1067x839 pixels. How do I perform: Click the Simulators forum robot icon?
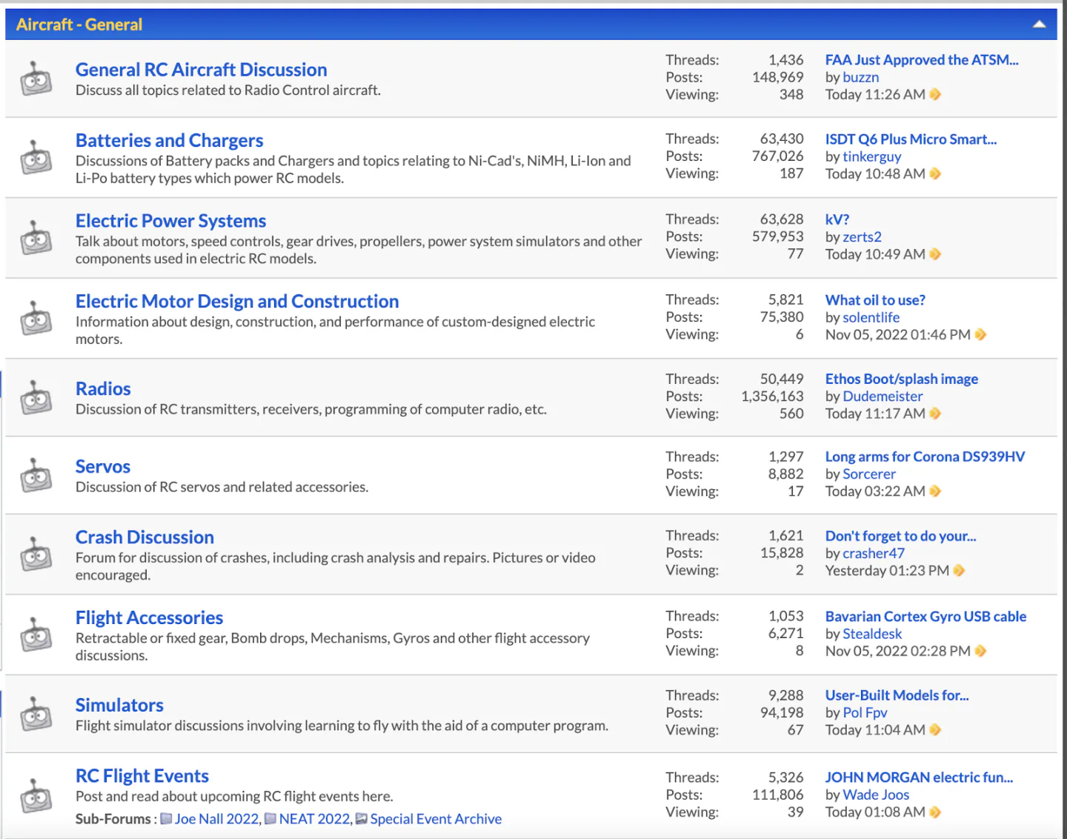coord(36,714)
